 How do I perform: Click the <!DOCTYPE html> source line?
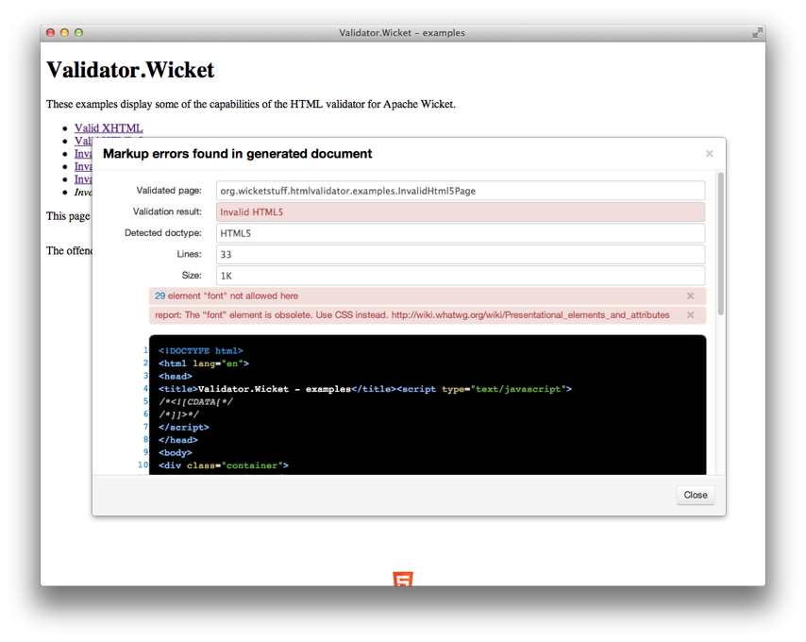coord(200,350)
